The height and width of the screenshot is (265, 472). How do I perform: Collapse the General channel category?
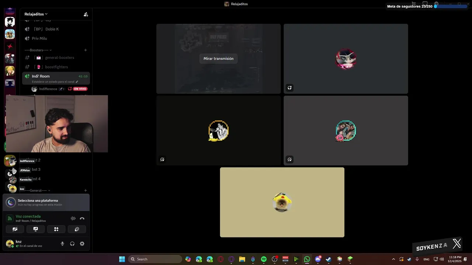point(38,190)
